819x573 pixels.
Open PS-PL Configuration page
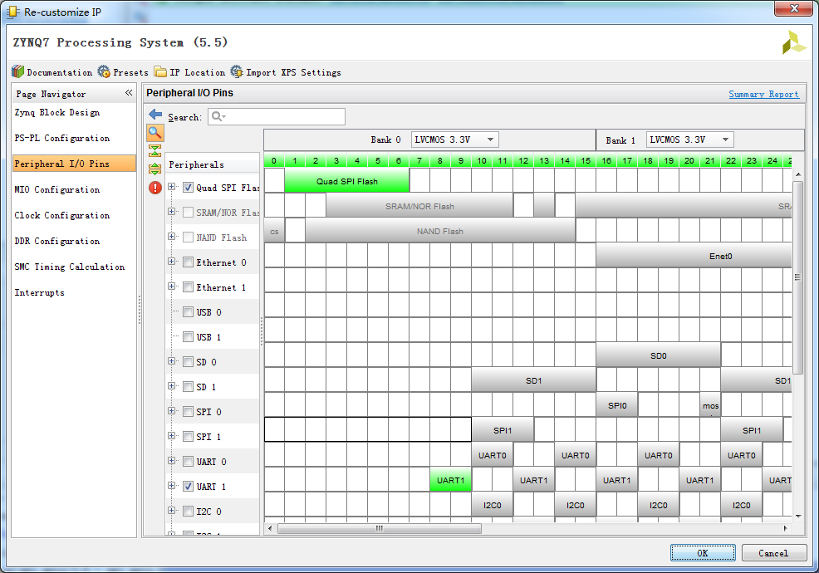62,138
